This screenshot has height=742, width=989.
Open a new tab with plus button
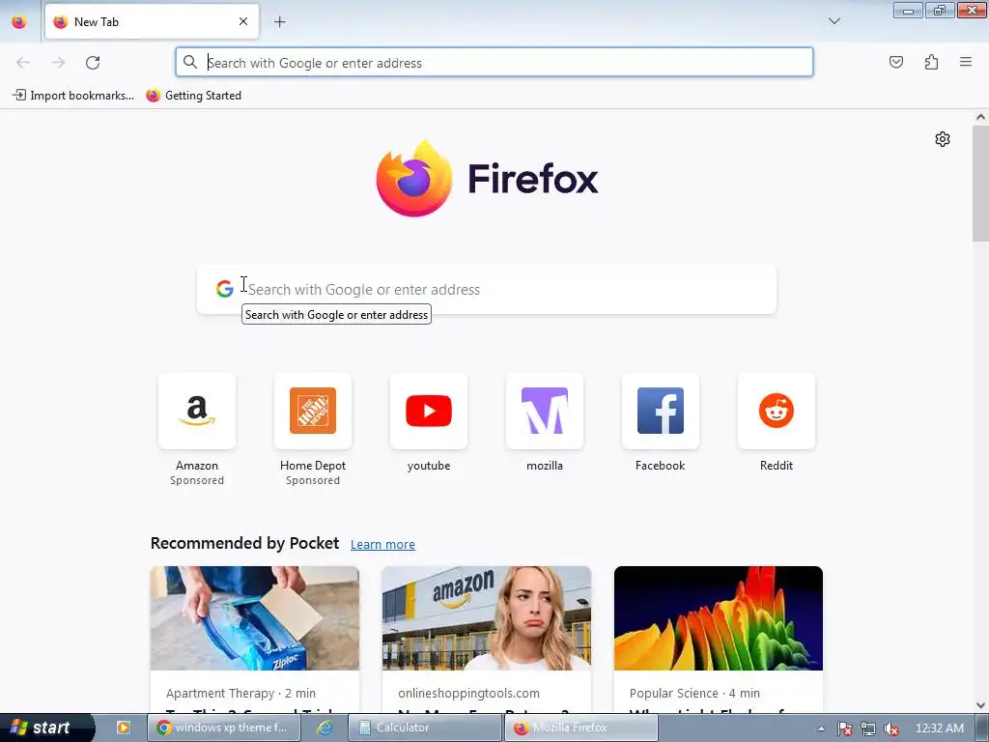(279, 22)
